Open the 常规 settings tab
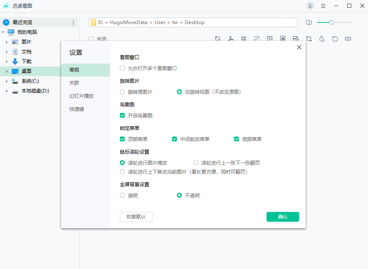Screen dimensions: 368x269 (86, 70)
